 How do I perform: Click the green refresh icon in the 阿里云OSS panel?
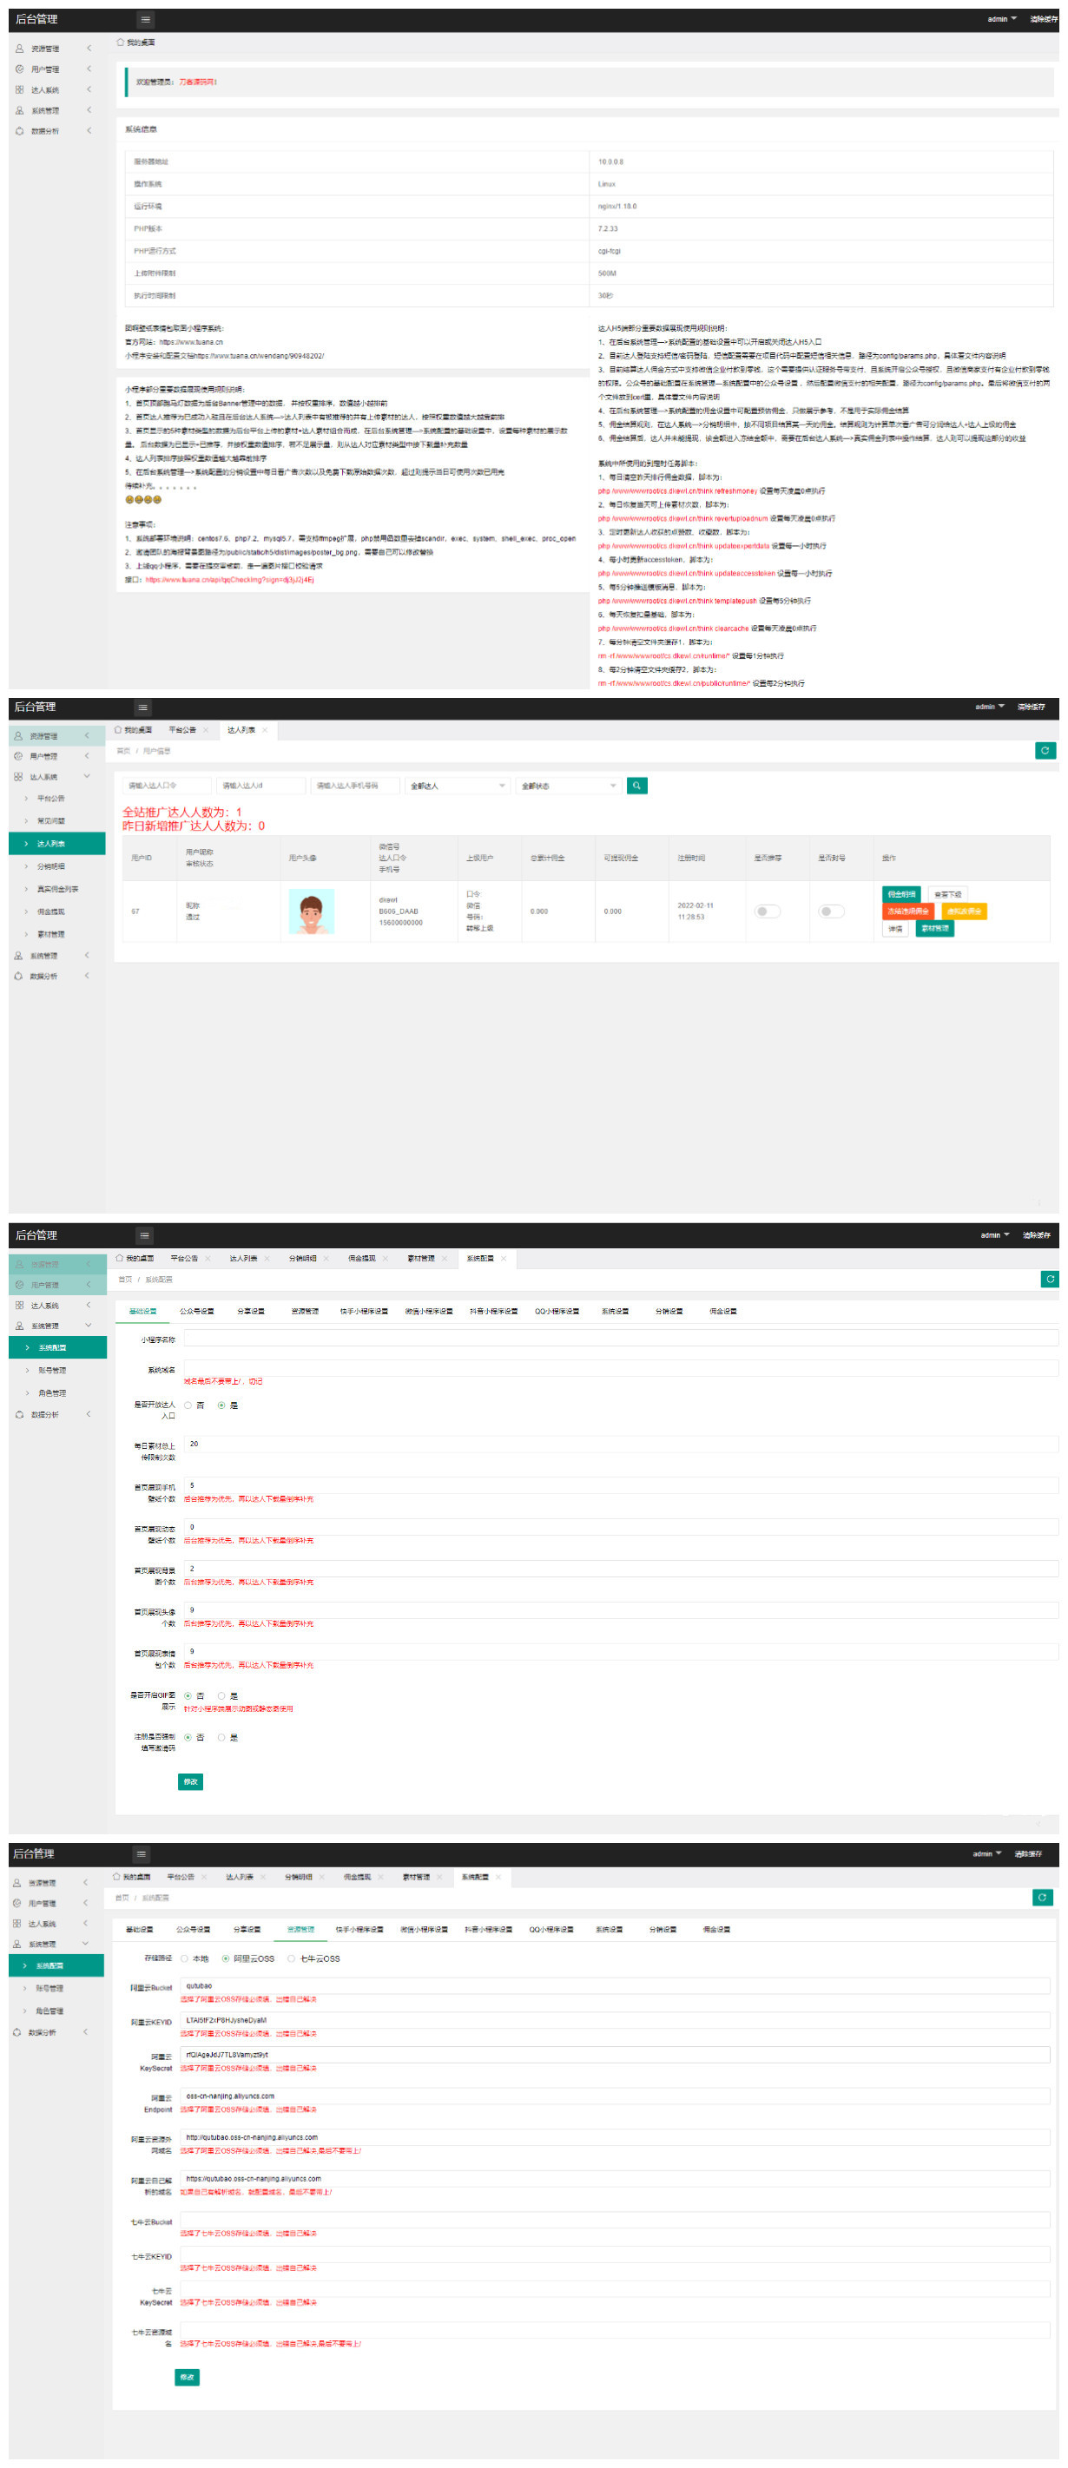click(1042, 1897)
